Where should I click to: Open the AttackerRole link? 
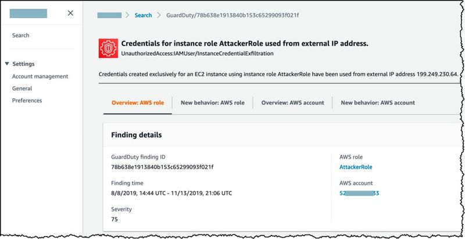pyautogui.click(x=356, y=167)
